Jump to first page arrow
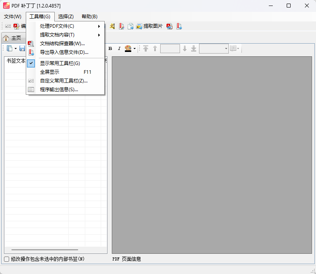316x274 pixels. (146, 48)
